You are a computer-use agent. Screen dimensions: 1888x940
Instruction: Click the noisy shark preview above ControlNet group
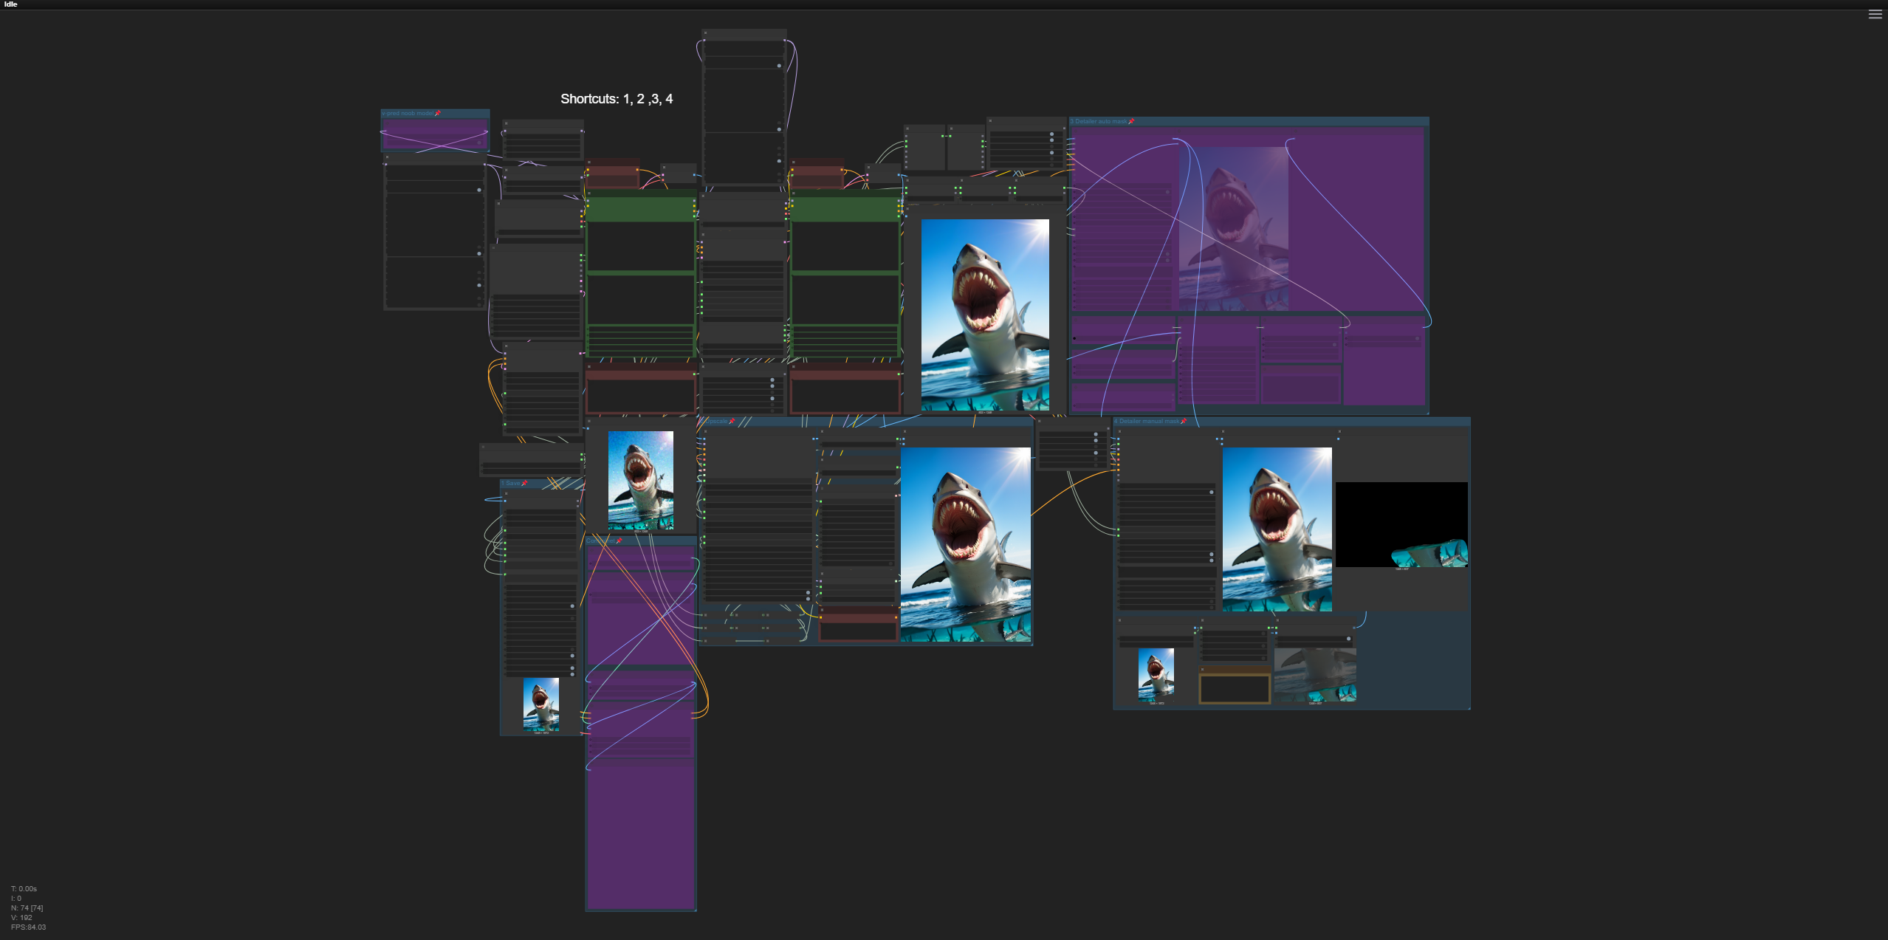click(x=640, y=480)
